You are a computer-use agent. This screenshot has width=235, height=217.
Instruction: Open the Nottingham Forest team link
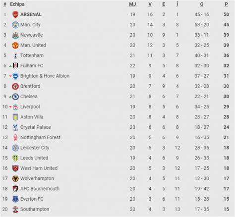click(x=40, y=137)
